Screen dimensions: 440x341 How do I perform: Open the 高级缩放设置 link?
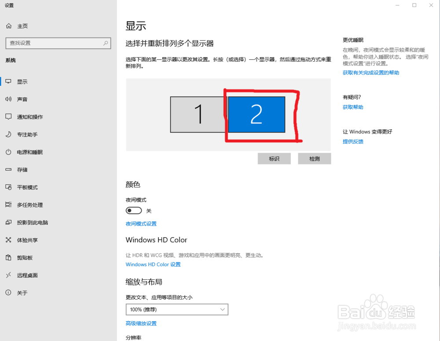coord(141,323)
